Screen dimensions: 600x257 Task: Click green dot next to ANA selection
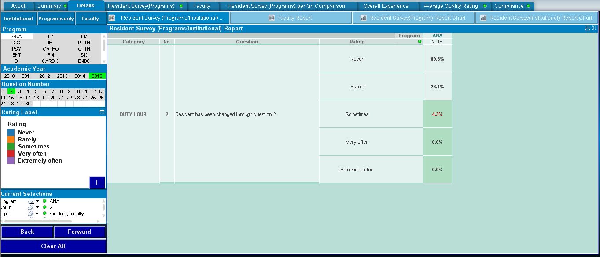[44, 201]
